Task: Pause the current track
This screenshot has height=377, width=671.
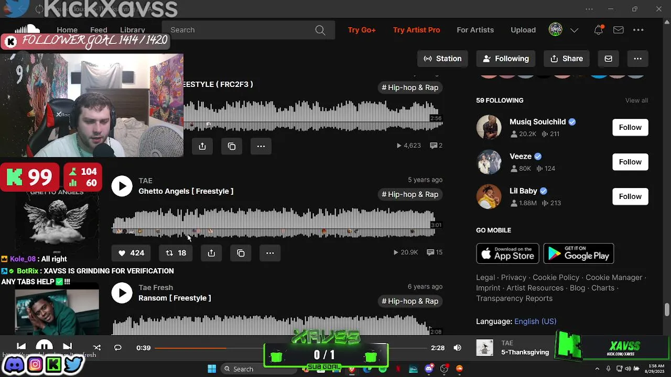Action: (44, 346)
